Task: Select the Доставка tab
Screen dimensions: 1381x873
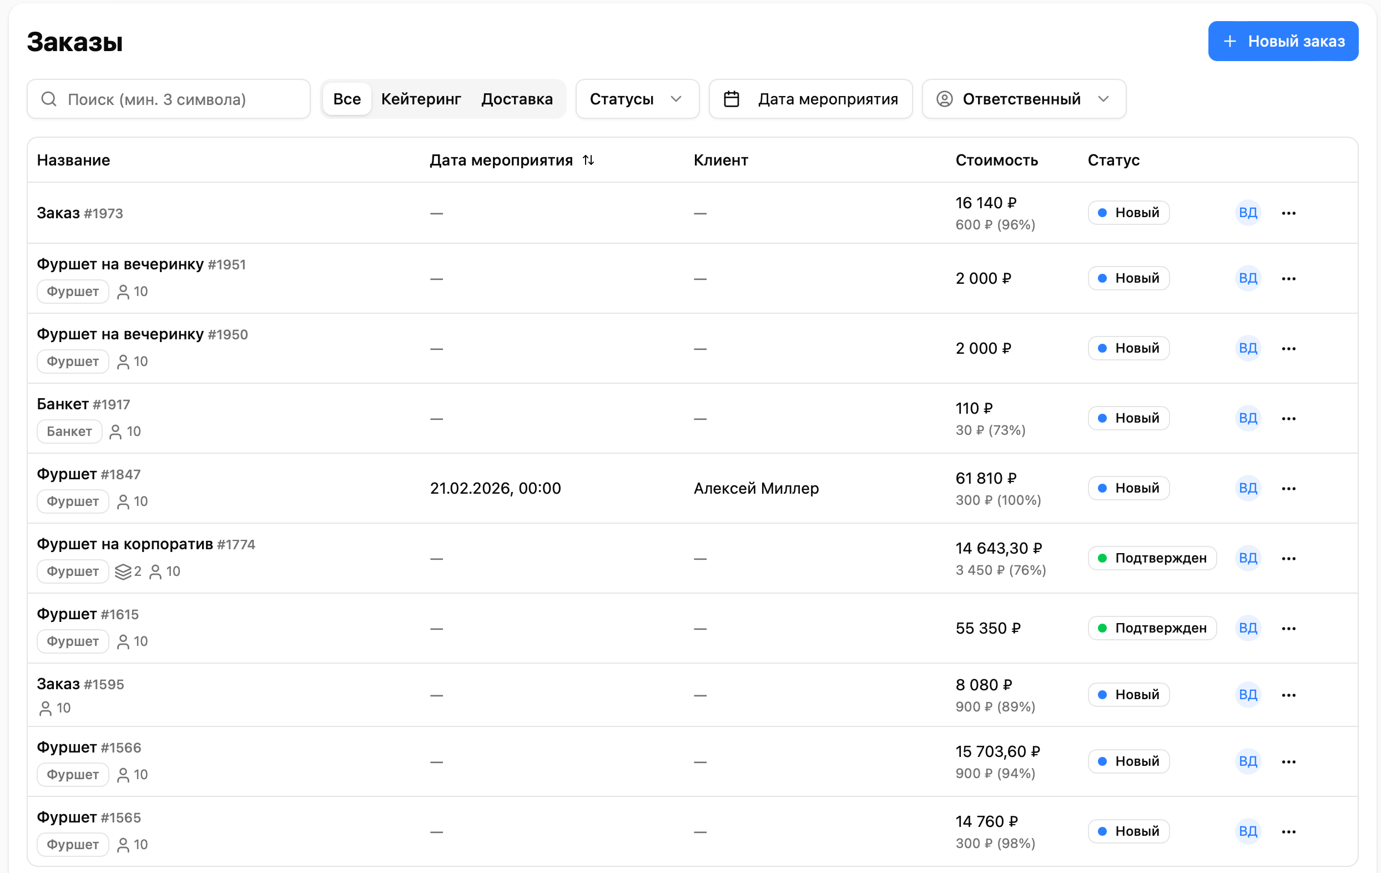Action: 517,99
